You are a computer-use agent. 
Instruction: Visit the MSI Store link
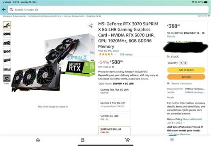point(109,51)
